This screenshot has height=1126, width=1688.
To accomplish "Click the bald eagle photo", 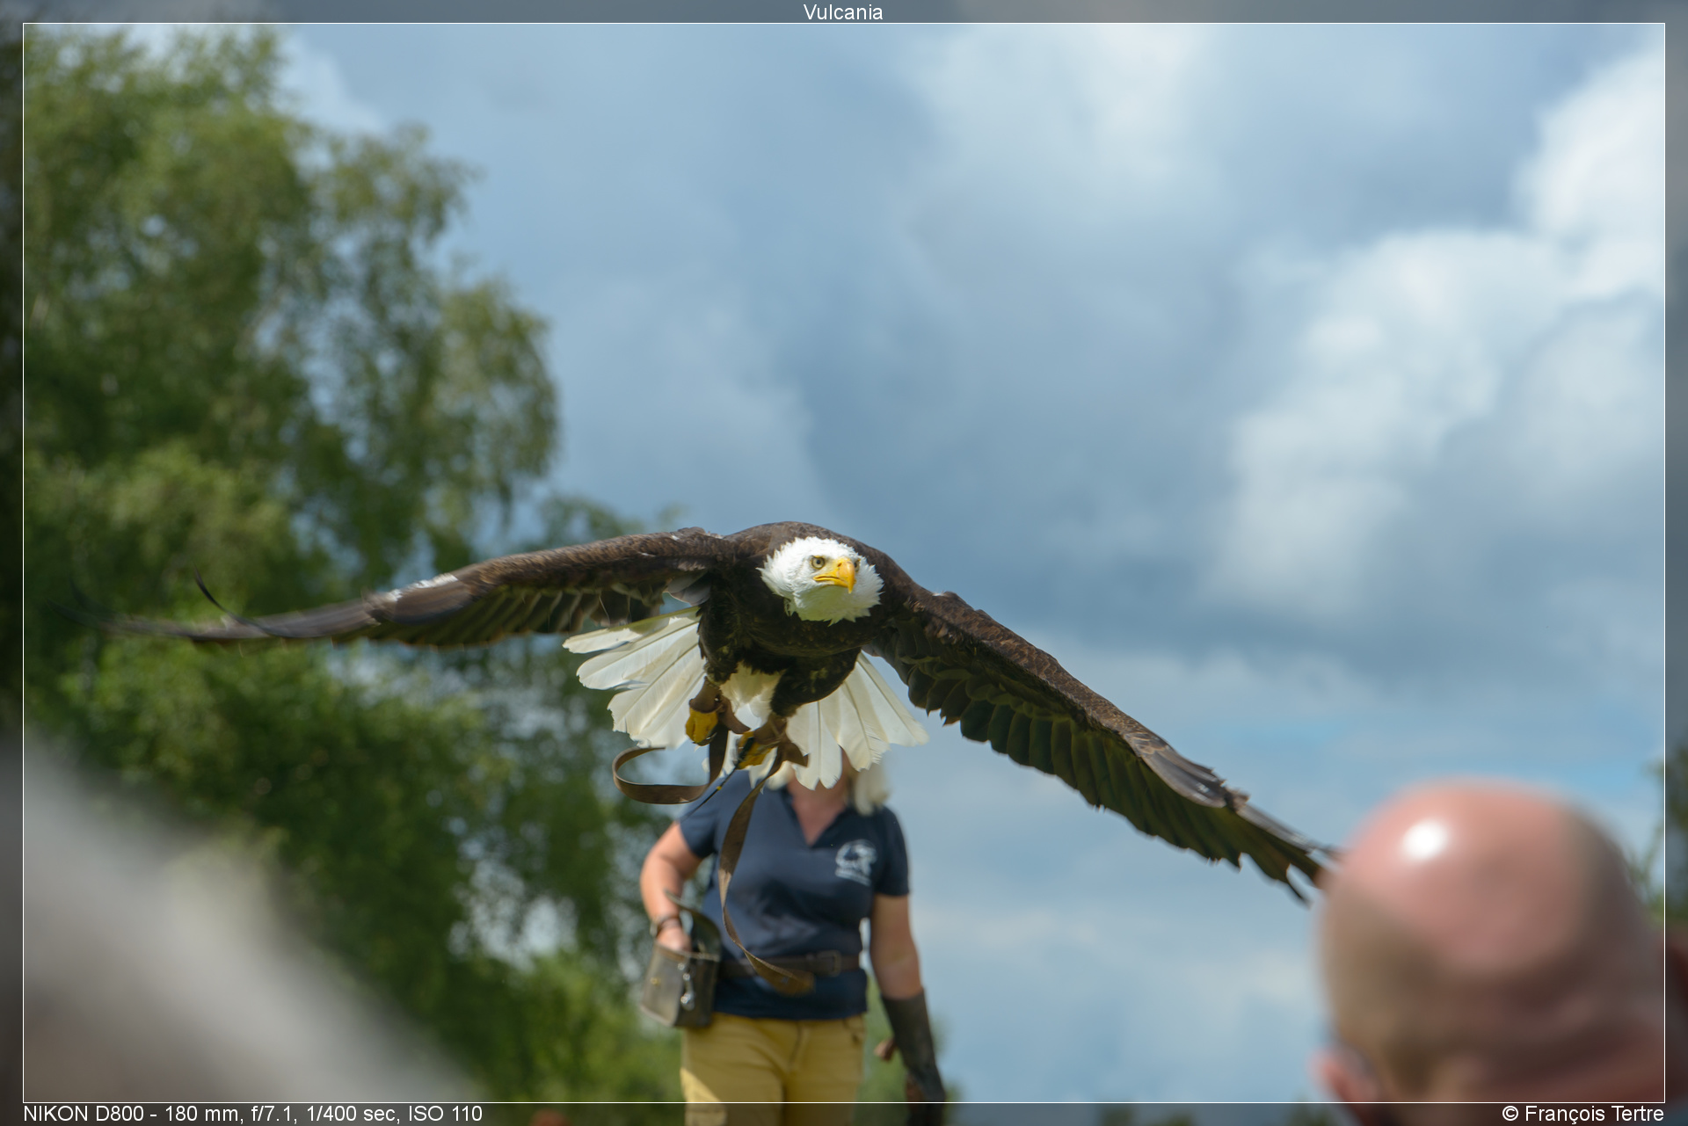I will (843, 563).
